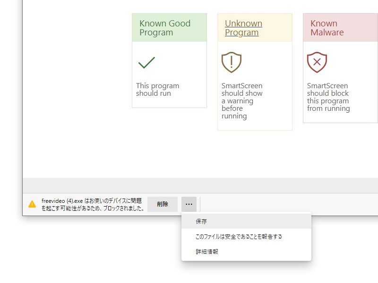Click the gray horizontal bar above downloads
The image size is (378, 283).
pyautogui.click(x=189, y=185)
